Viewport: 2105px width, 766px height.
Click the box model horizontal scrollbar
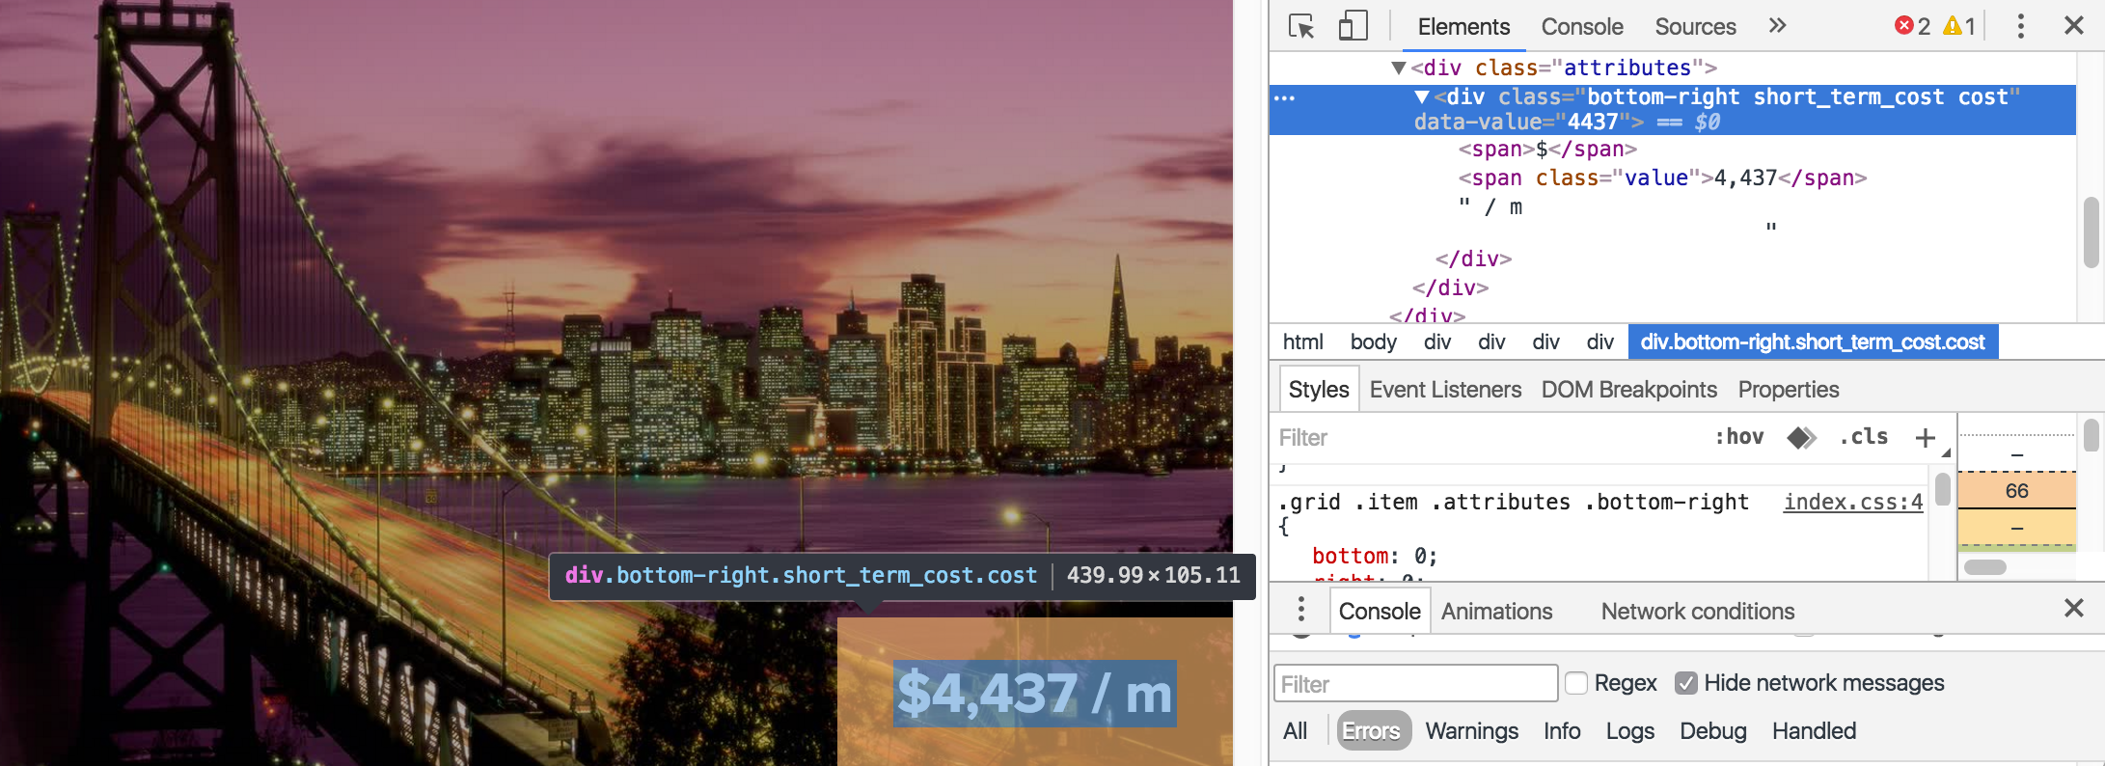(1984, 567)
